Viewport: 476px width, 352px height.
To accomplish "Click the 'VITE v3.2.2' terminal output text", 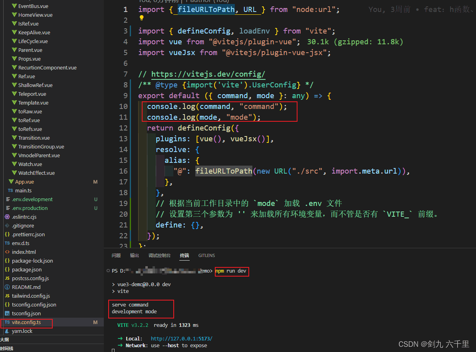I will pyautogui.click(x=133, y=325).
